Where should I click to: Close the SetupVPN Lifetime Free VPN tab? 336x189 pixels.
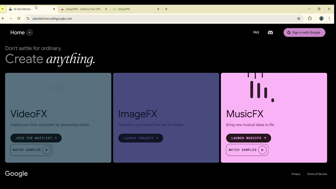(x=106, y=9)
